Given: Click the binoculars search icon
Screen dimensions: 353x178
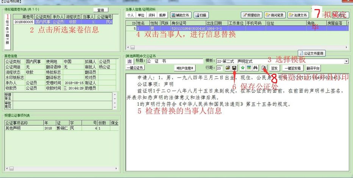Looking at the screenshot, I should (x=255, y=68).
